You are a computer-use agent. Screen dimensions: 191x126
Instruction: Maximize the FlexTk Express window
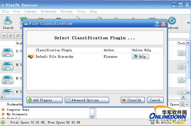coord(181,5)
